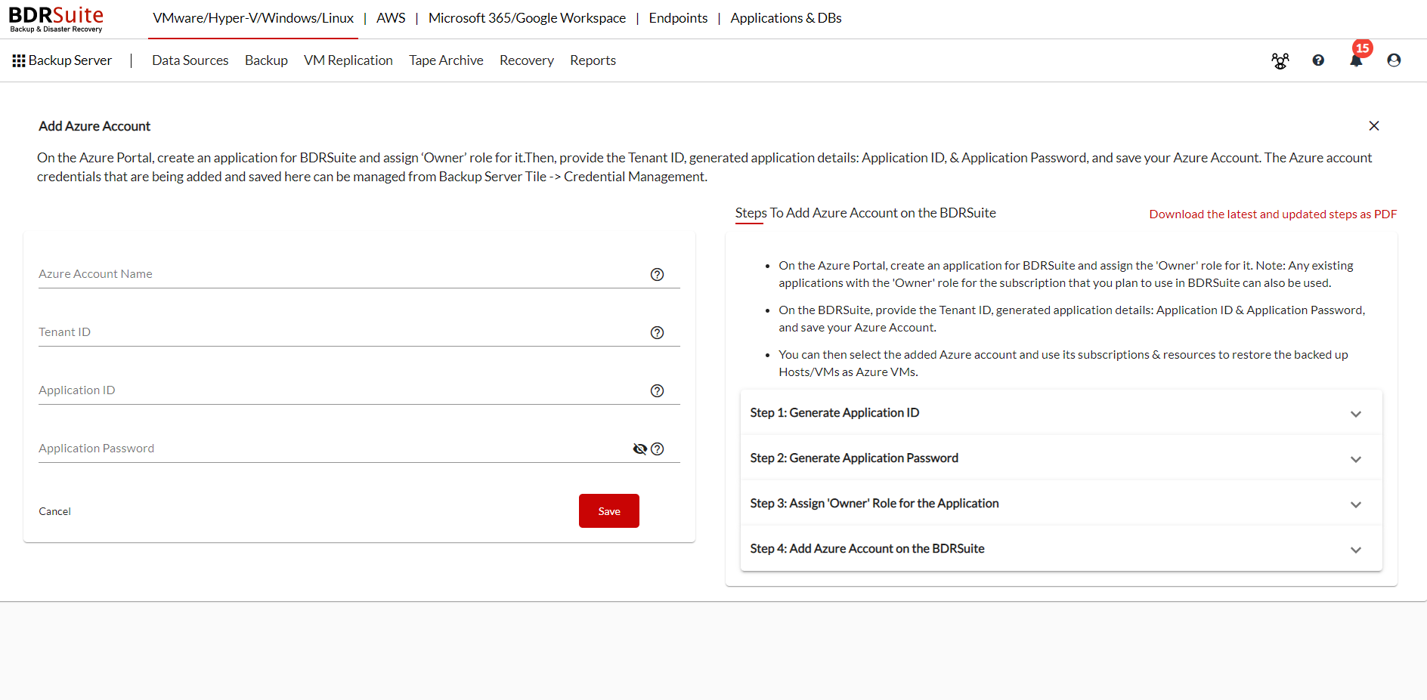Open the Data Sources menu
The image size is (1427, 700).
coord(190,60)
